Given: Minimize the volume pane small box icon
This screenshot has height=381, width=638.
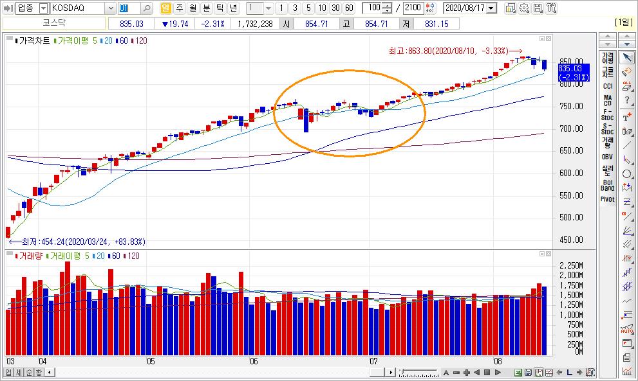Looking at the screenshot, I should [542, 254].
